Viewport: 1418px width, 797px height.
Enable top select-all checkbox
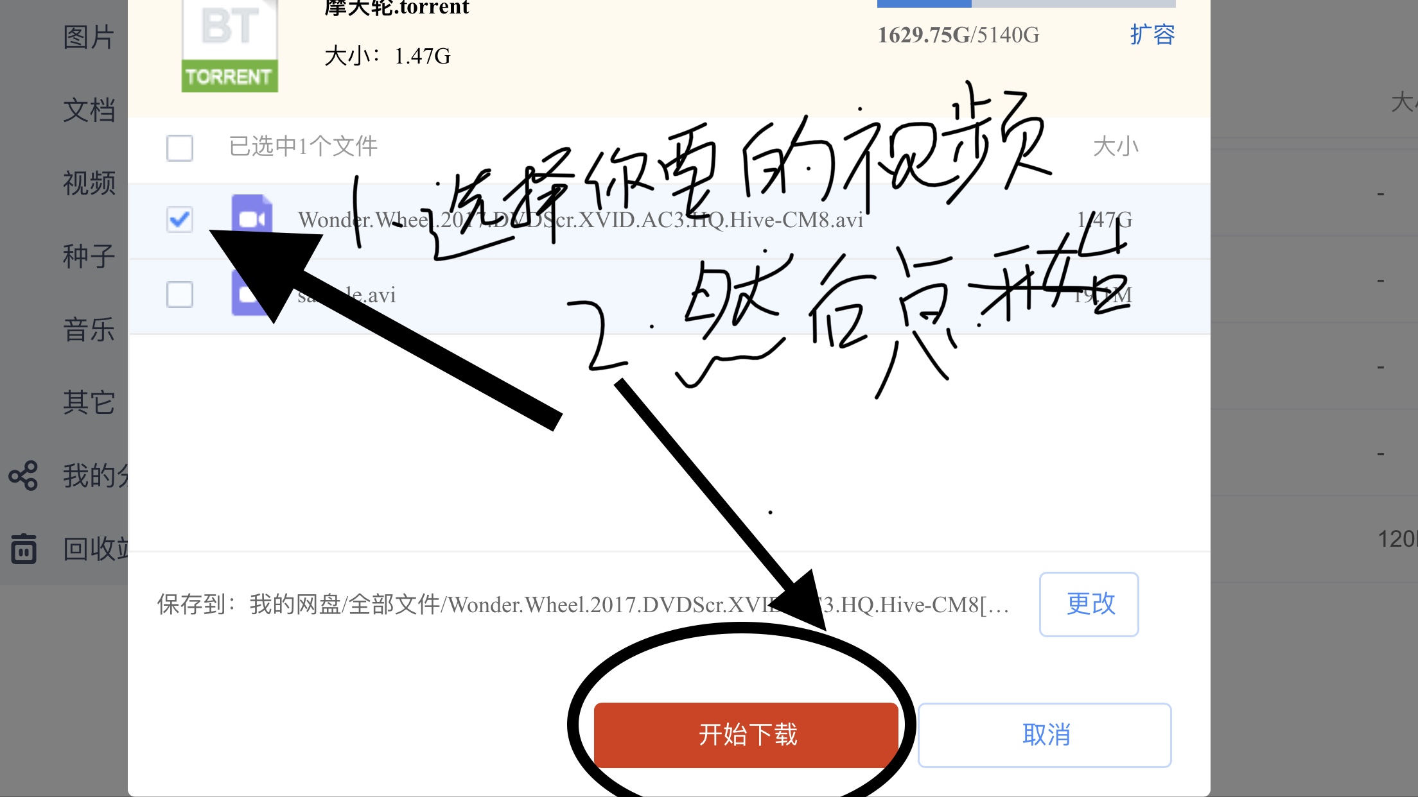pos(179,147)
